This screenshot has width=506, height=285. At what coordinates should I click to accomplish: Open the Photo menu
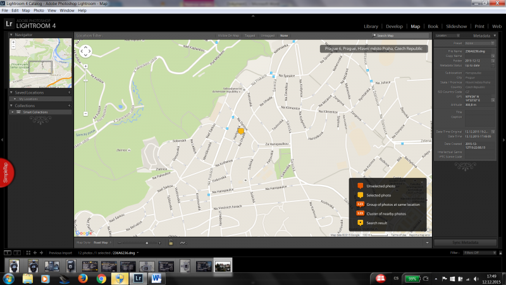click(x=39, y=10)
